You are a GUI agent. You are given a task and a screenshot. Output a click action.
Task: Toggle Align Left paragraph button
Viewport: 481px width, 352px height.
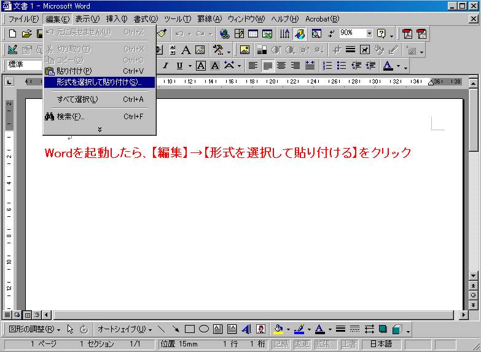tap(252, 66)
